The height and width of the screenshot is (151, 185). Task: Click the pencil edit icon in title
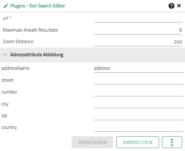coord(6,6)
